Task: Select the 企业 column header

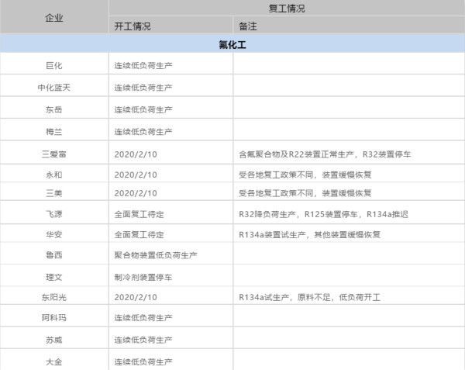Action: pos(54,18)
